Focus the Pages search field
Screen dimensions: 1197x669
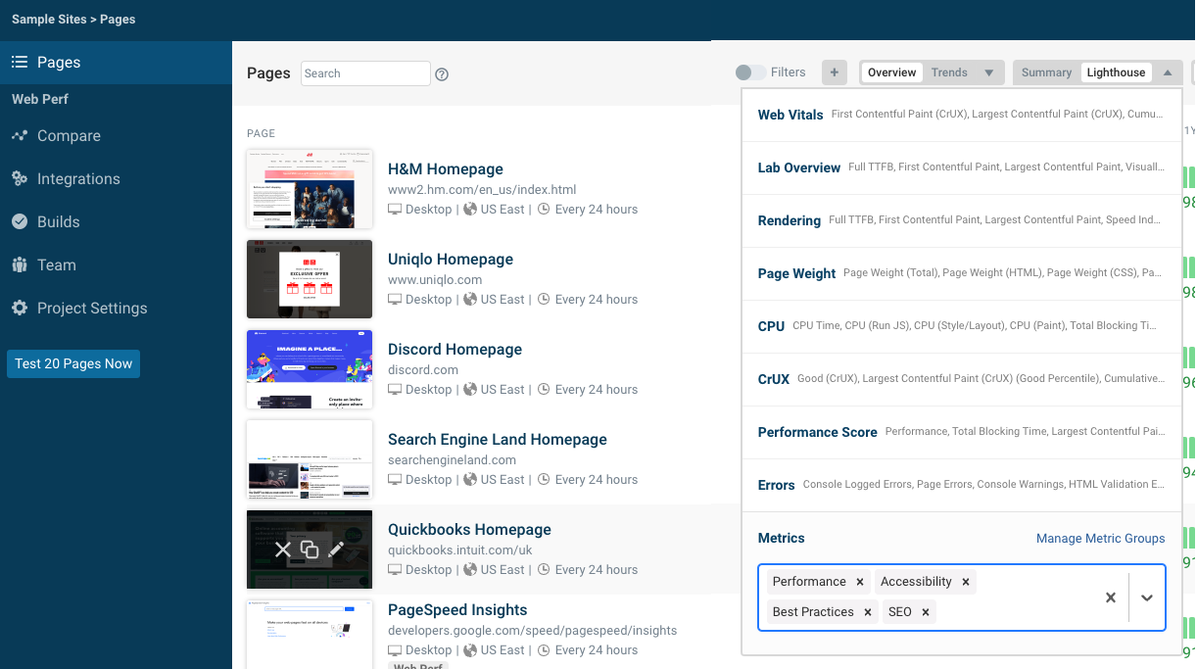point(365,73)
